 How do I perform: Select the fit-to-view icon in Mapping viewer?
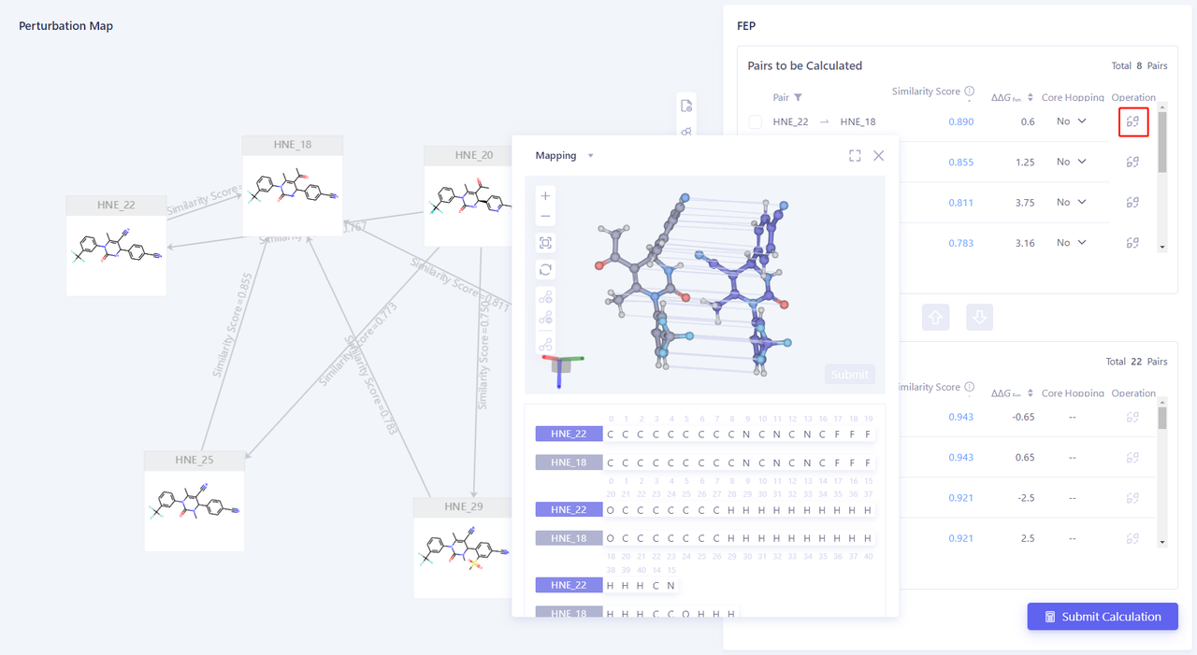point(545,242)
